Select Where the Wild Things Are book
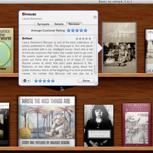The width and height of the screenshot is (153, 153). 47,122
